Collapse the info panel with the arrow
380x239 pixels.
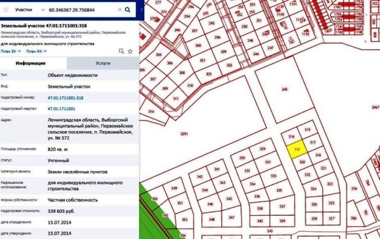coord(142,9)
